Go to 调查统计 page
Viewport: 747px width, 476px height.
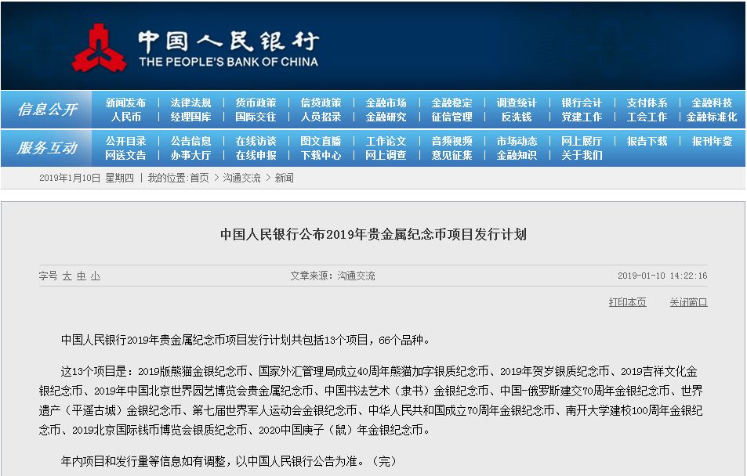tap(517, 103)
